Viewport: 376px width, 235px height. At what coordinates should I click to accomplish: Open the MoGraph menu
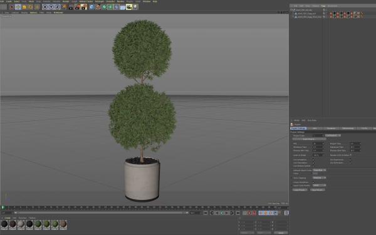[x=100, y=1]
